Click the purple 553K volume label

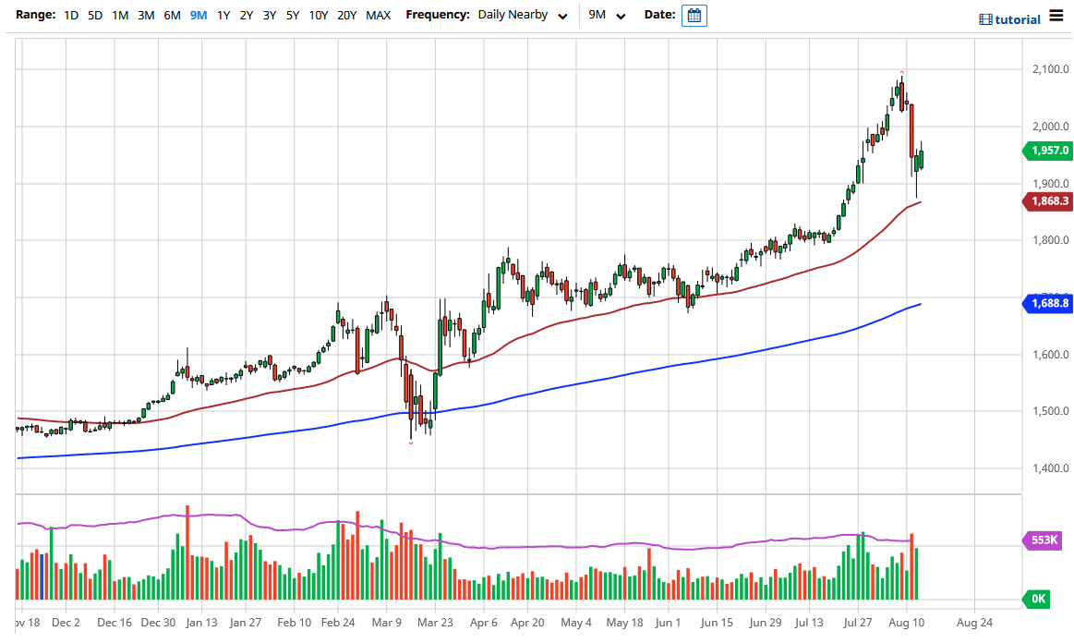click(x=1047, y=540)
